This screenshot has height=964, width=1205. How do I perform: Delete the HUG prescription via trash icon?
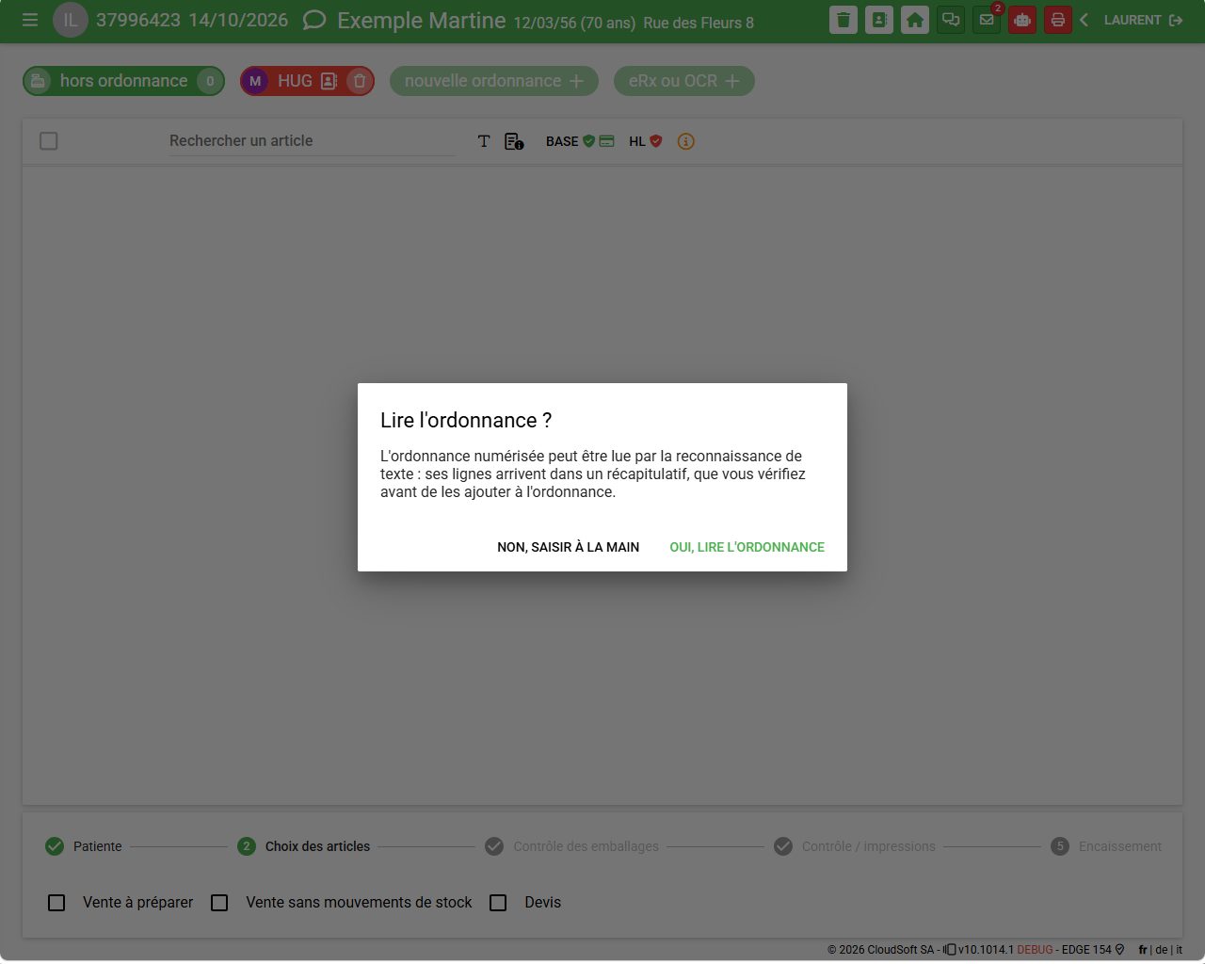click(359, 81)
